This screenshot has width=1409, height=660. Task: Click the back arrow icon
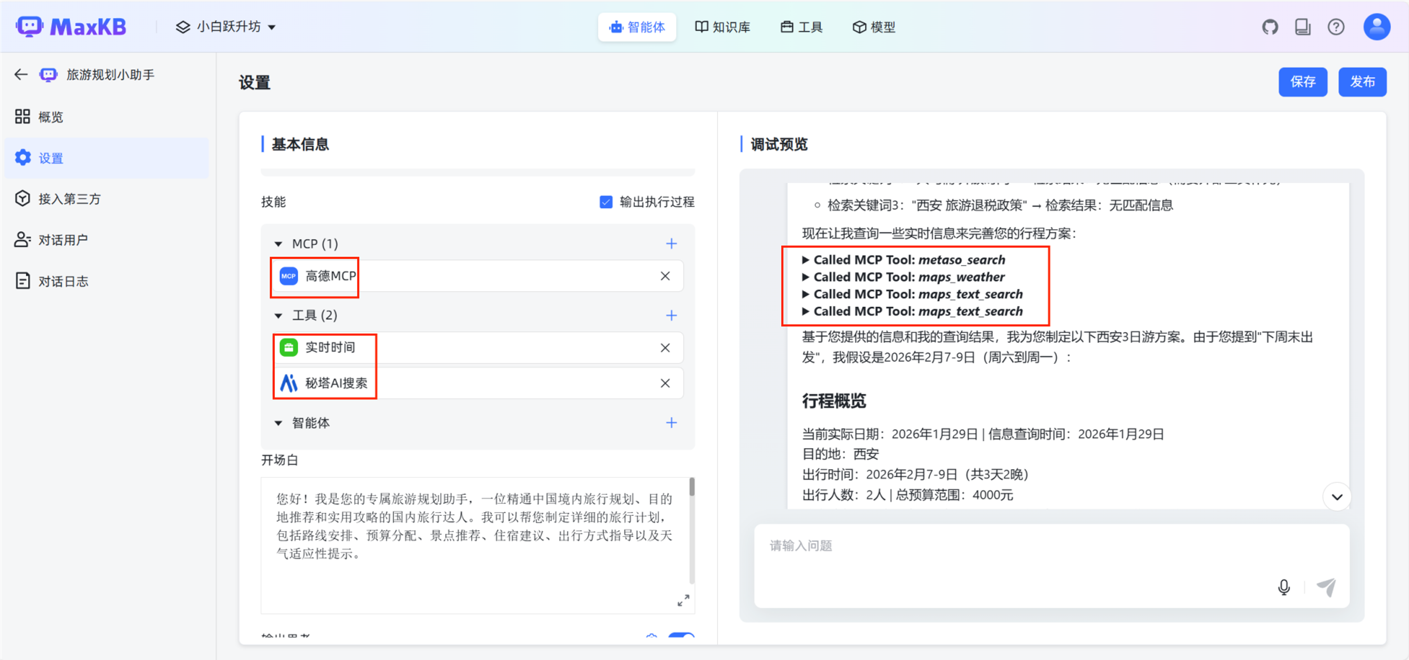pos(21,74)
